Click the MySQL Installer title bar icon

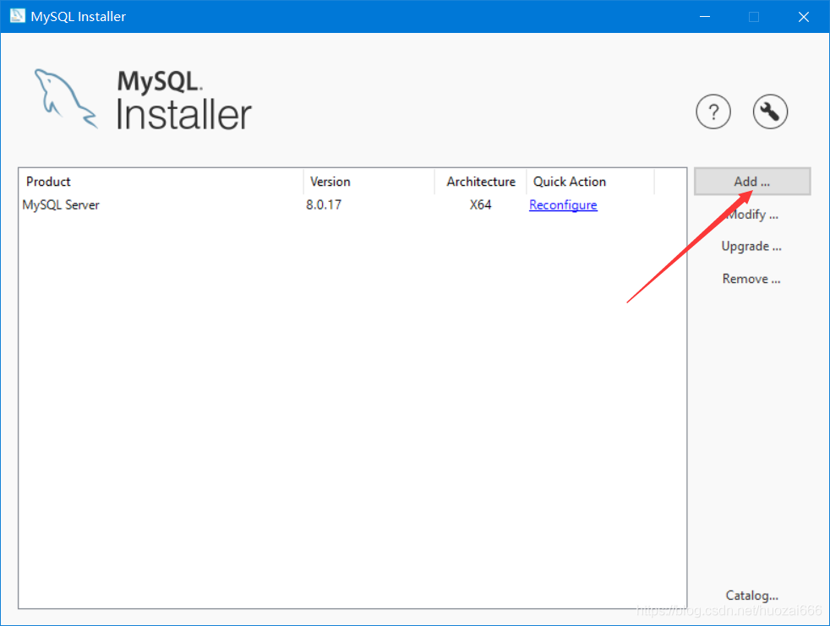(18, 15)
